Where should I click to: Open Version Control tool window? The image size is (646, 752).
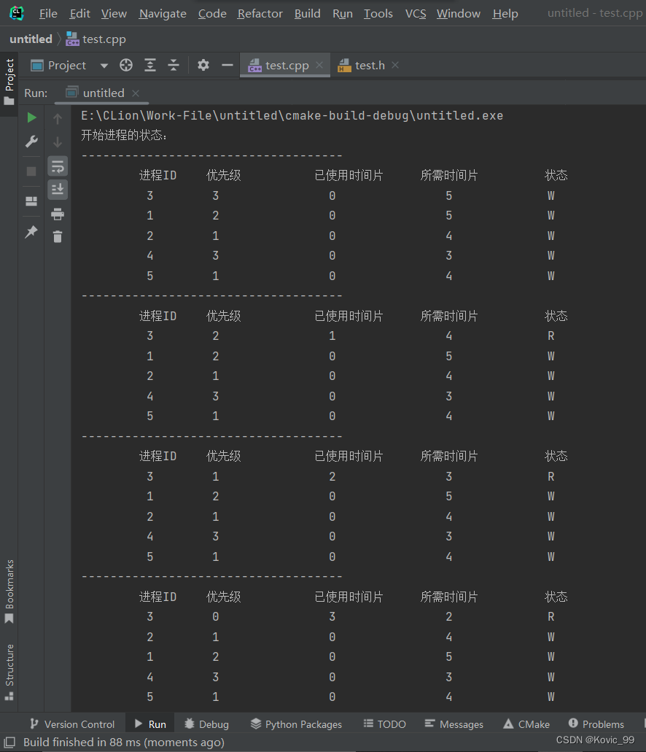tap(72, 724)
